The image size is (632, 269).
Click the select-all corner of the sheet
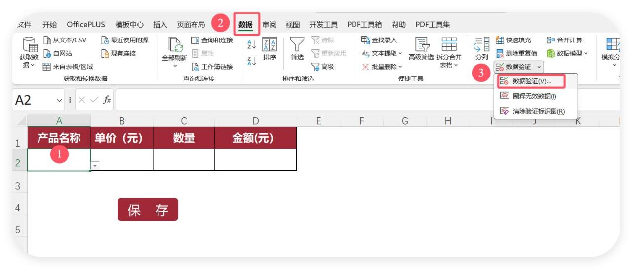(x=21, y=120)
